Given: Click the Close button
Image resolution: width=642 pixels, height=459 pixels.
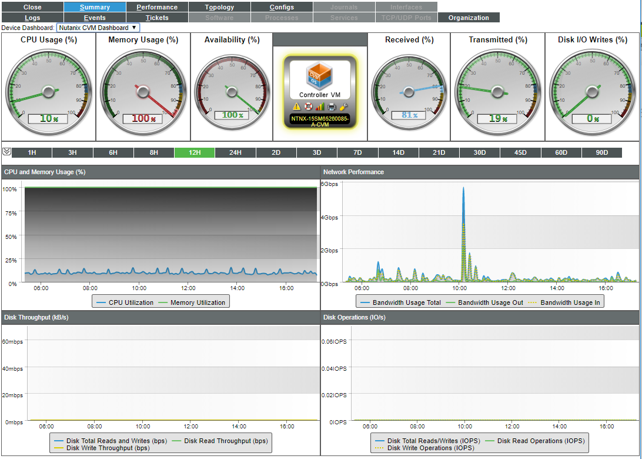Looking at the screenshot, I should click(x=32, y=7).
